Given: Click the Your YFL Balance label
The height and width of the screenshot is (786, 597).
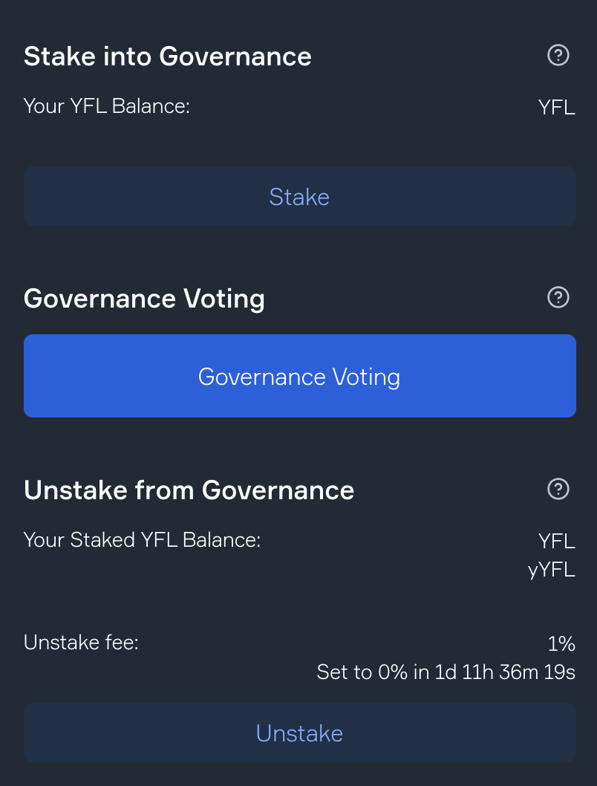Looking at the screenshot, I should click(x=107, y=106).
